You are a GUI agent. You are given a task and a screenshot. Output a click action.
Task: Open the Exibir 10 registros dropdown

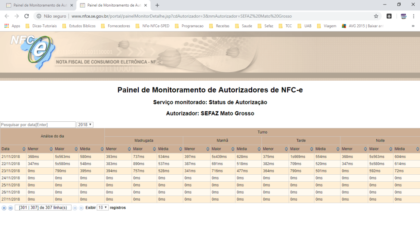pyautogui.click(x=102, y=208)
